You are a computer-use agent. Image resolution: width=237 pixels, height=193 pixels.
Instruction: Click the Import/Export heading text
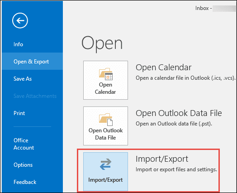coord(162,159)
